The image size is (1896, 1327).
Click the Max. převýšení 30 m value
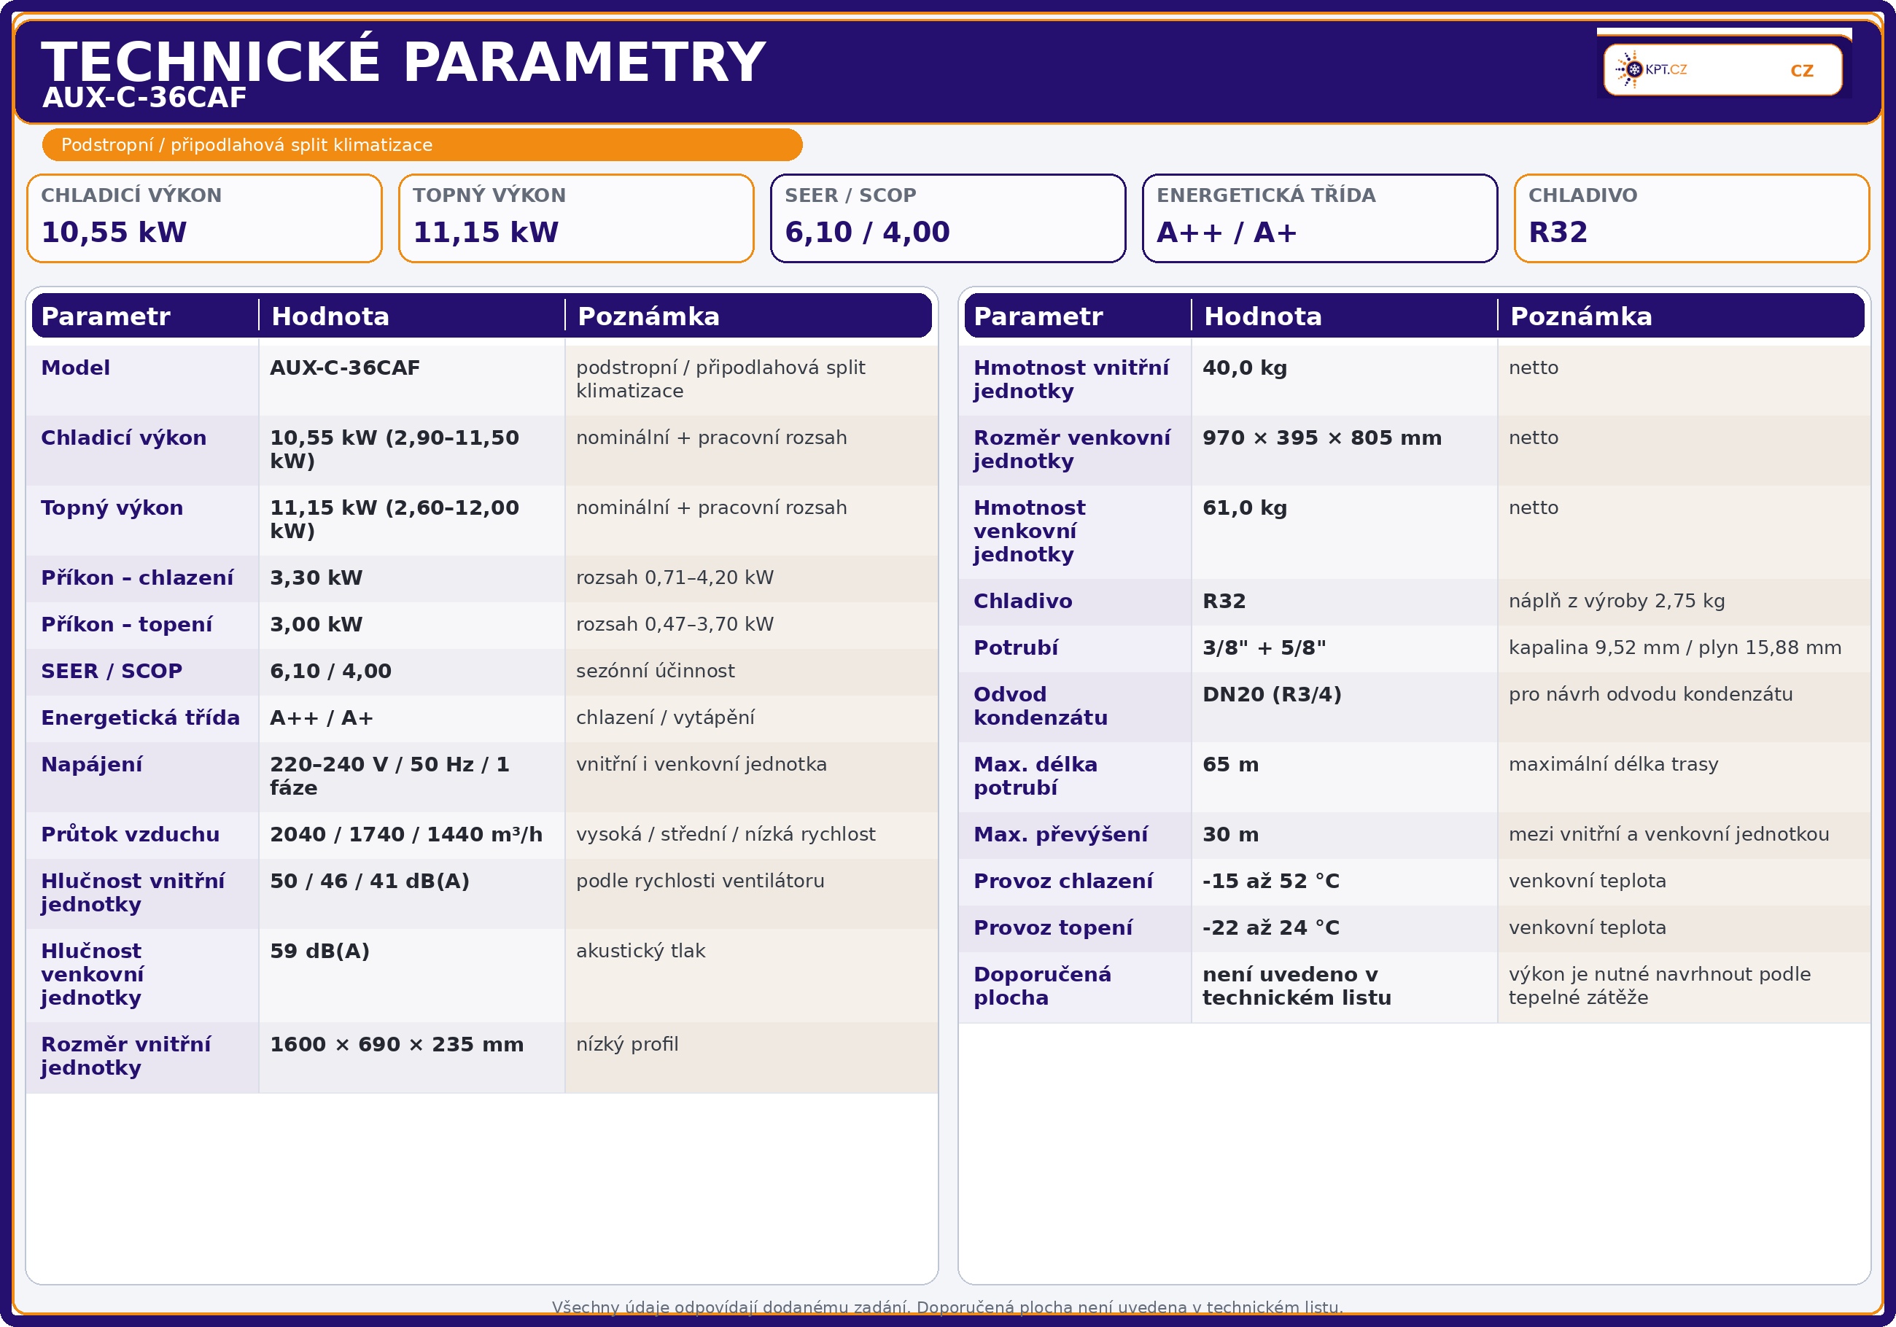1229,835
